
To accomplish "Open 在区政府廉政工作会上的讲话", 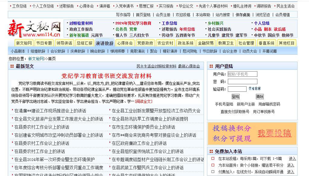I will click(139, 144).
